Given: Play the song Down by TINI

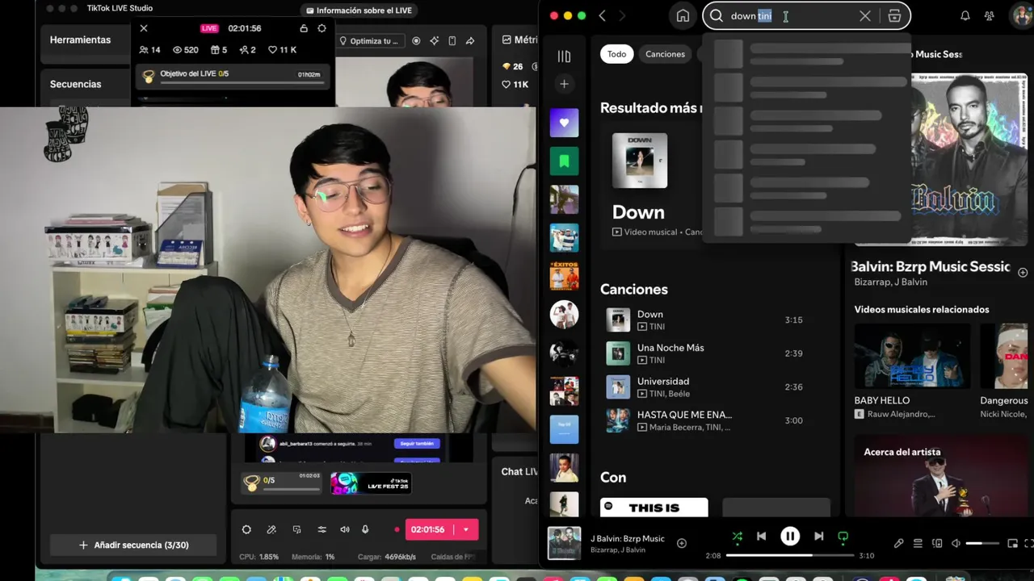Looking at the screenshot, I should pyautogui.click(x=703, y=320).
